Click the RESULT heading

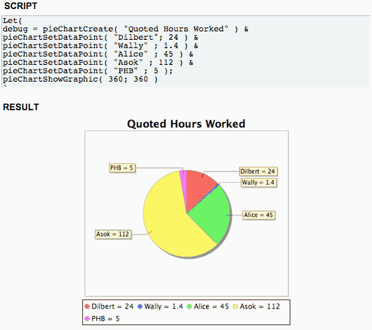pyautogui.click(x=21, y=107)
